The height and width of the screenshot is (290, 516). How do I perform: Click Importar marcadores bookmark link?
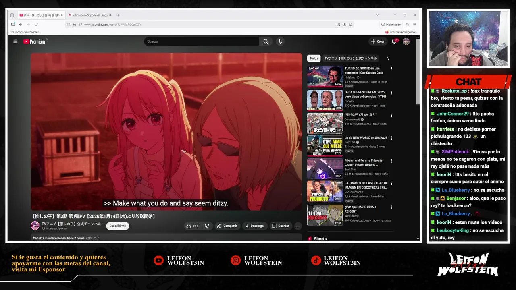pos(25,32)
